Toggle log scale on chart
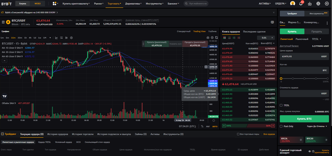 pos(208,126)
